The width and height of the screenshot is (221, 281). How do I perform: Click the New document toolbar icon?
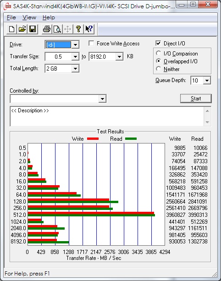tap(11, 29)
